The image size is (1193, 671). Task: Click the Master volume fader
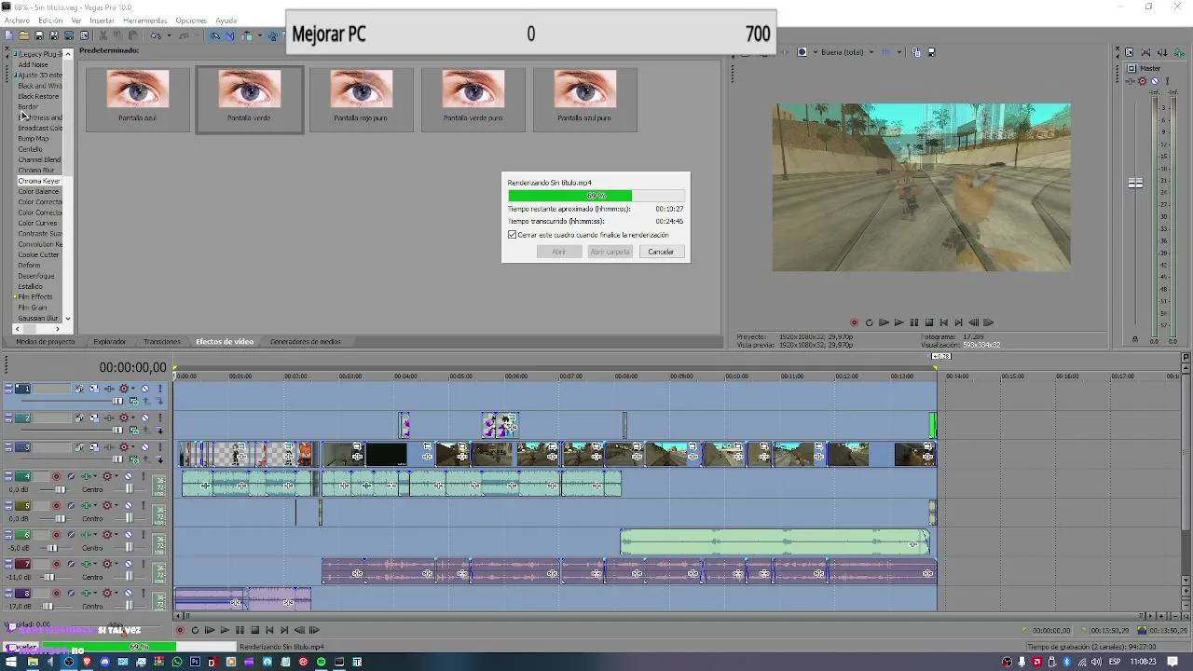[x=1135, y=184]
